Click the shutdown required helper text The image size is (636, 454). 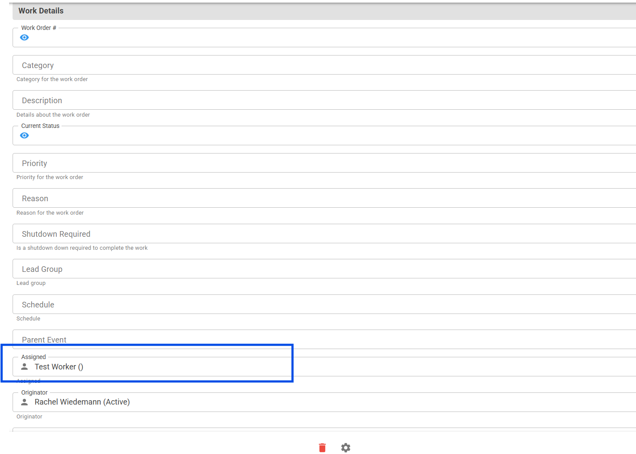point(82,248)
